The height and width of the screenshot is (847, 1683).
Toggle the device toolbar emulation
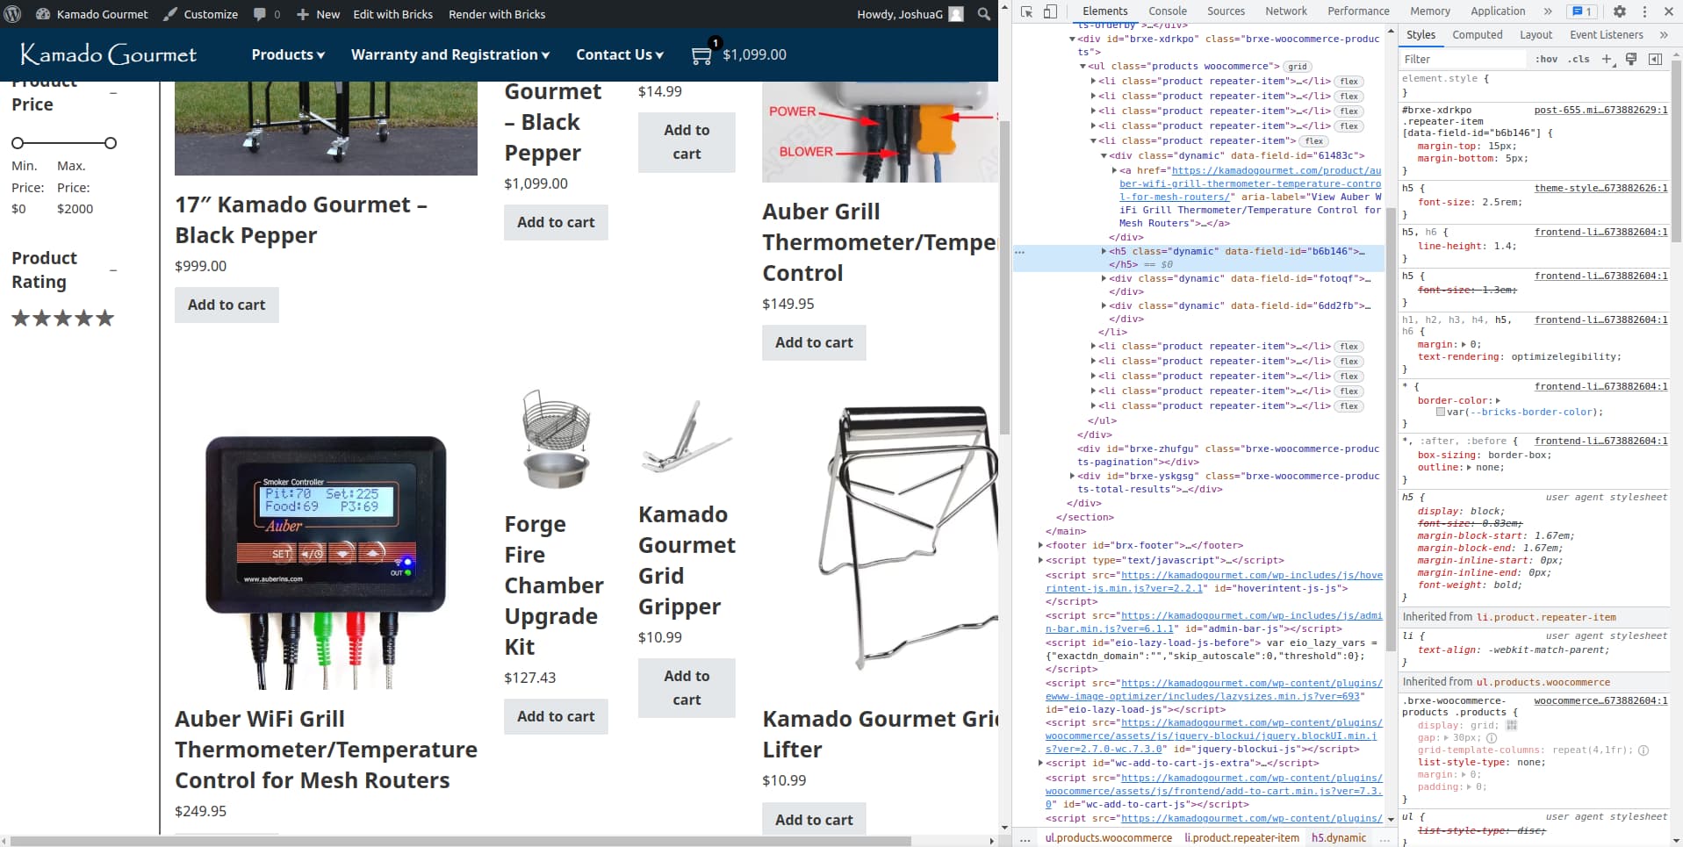1050,11
